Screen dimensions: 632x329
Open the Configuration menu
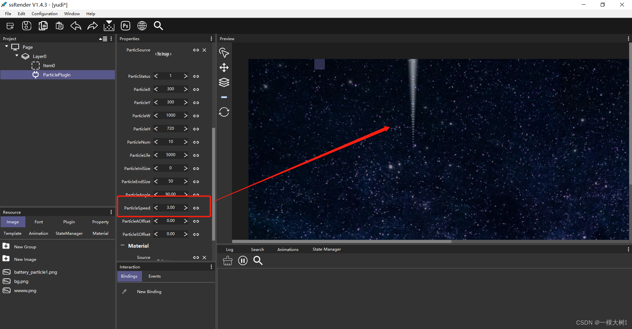tap(44, 14)
